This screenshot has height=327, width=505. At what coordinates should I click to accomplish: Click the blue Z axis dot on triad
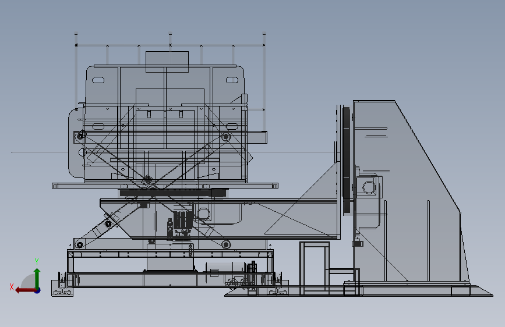click(x=38, y=290)
